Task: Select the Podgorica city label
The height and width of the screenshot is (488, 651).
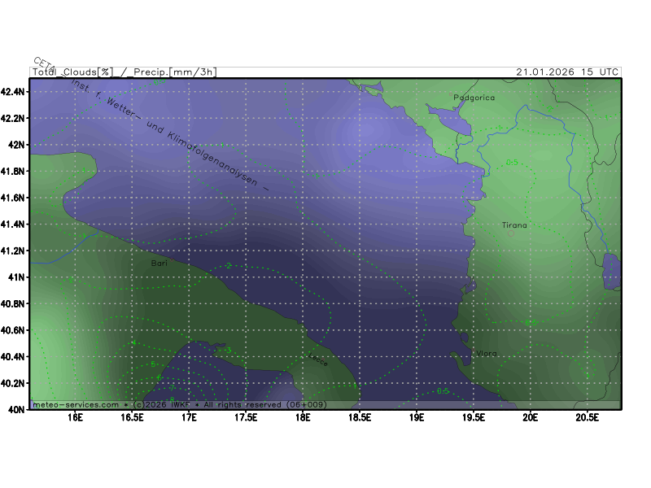Action: (x=474, y=97)
